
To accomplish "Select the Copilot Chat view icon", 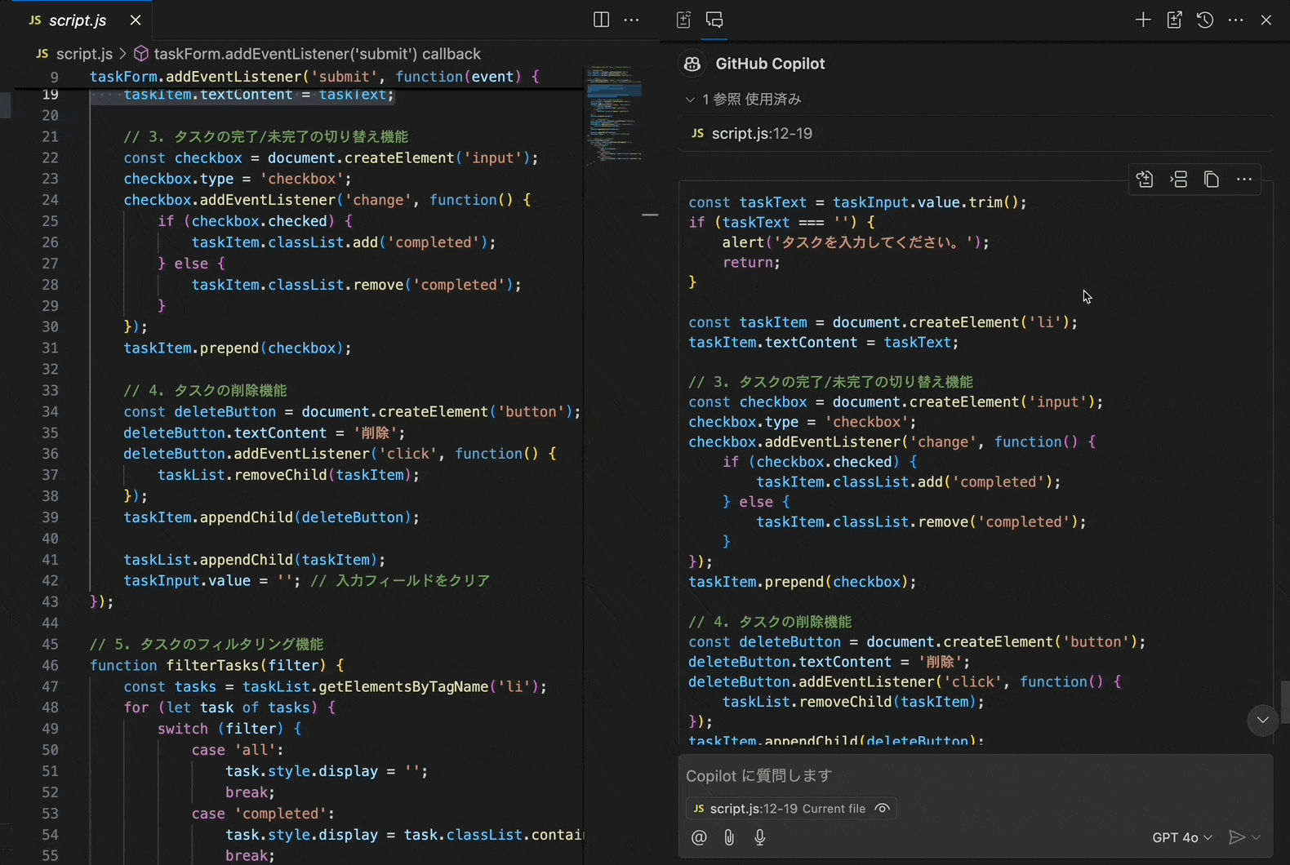I will pyautogui.click(x=714, y=20).
